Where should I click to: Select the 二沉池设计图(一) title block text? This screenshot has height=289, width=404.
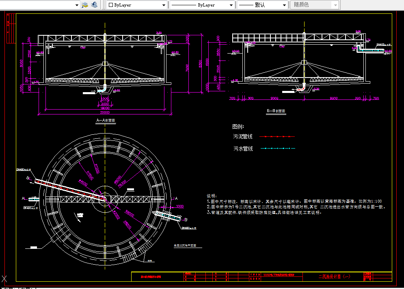335,277
